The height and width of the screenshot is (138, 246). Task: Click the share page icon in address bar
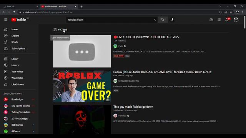click(226, 12)
